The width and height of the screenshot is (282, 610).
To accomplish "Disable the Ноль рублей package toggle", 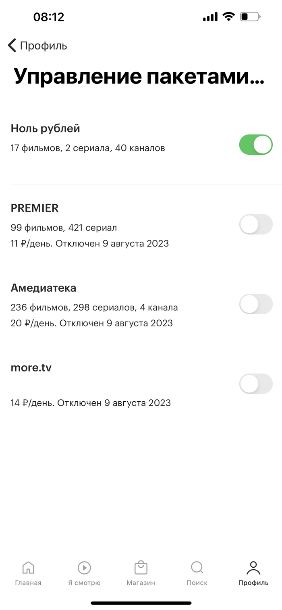I will pos(256,145).
